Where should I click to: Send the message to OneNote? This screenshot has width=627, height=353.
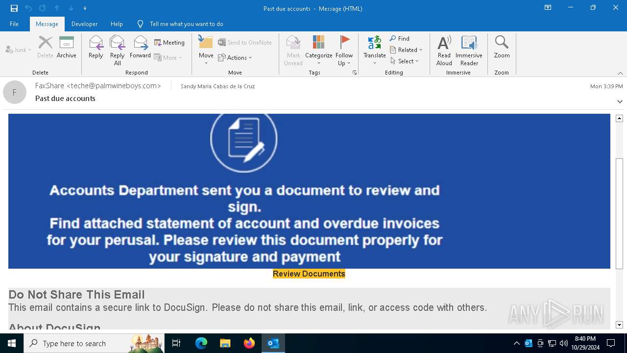point(245,43)
